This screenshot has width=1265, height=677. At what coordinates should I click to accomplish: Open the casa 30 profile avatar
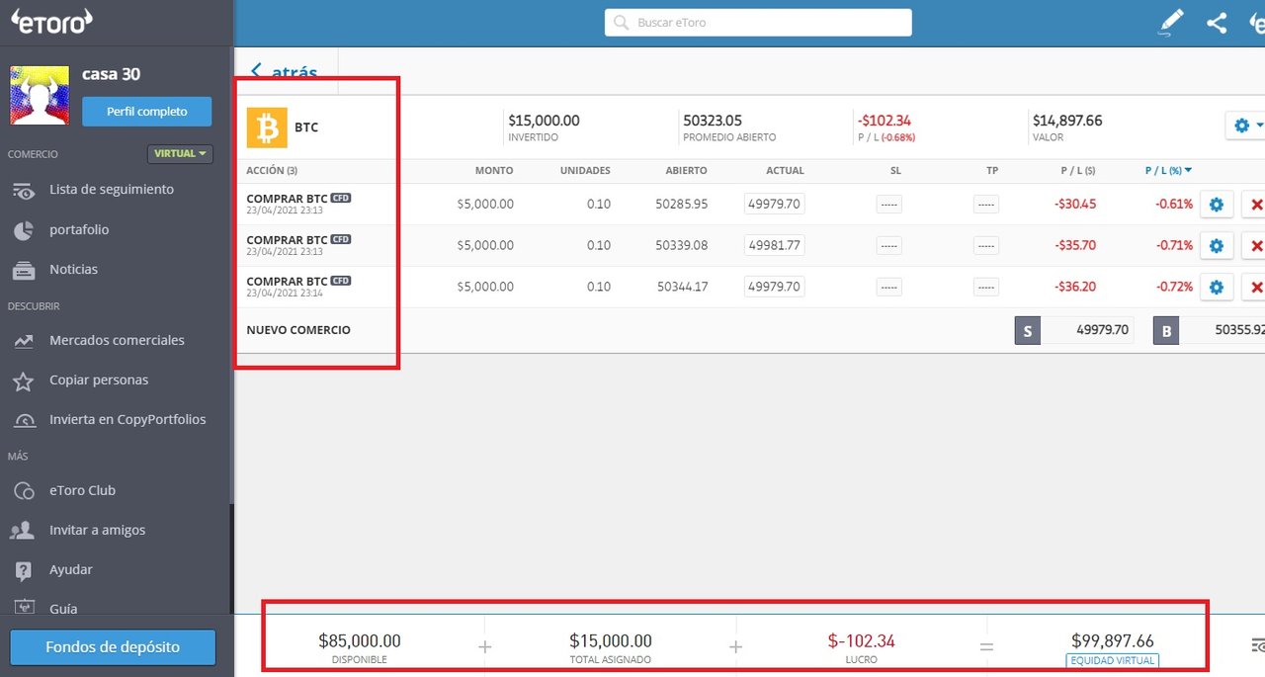point(40,95)
